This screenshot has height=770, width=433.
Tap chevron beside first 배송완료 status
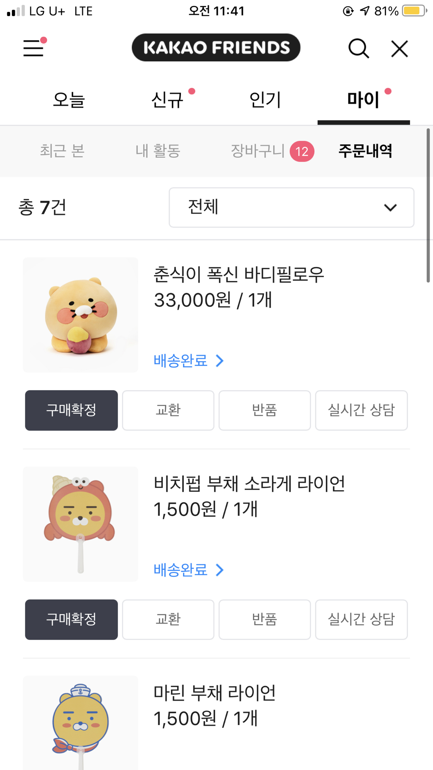(x=219, y=361)
